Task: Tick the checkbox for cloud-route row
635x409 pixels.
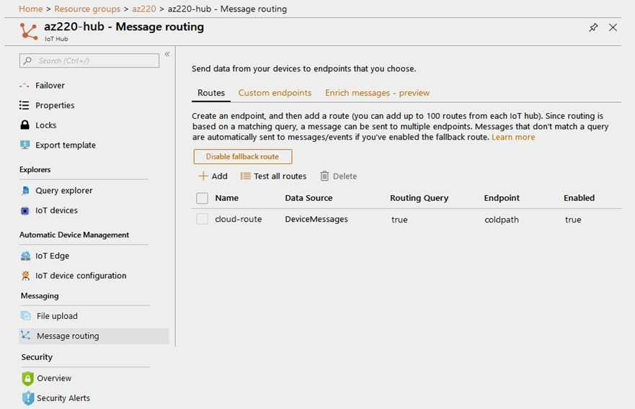Action: point(202,219)
